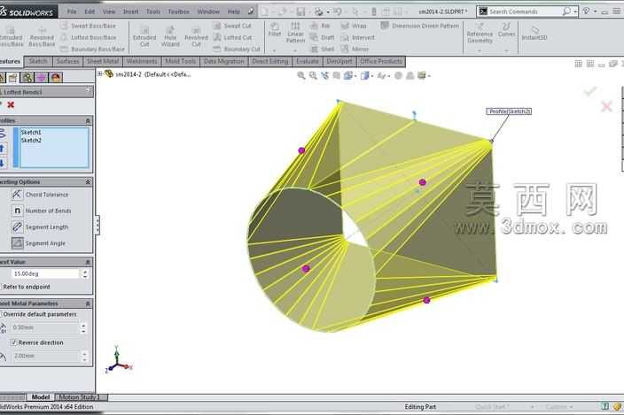Select Sketch1 in the profiles list

point(31,132)
